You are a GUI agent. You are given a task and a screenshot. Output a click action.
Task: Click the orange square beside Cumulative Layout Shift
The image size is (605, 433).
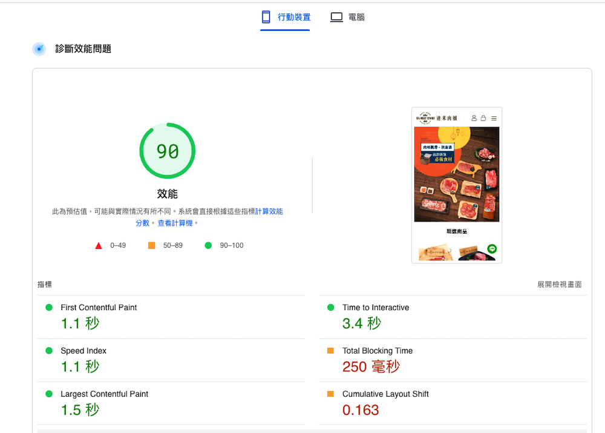(x=331, y=394)
